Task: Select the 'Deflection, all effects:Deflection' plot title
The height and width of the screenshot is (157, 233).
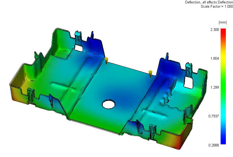Action: pyautogui.click(x=209, y=2)
